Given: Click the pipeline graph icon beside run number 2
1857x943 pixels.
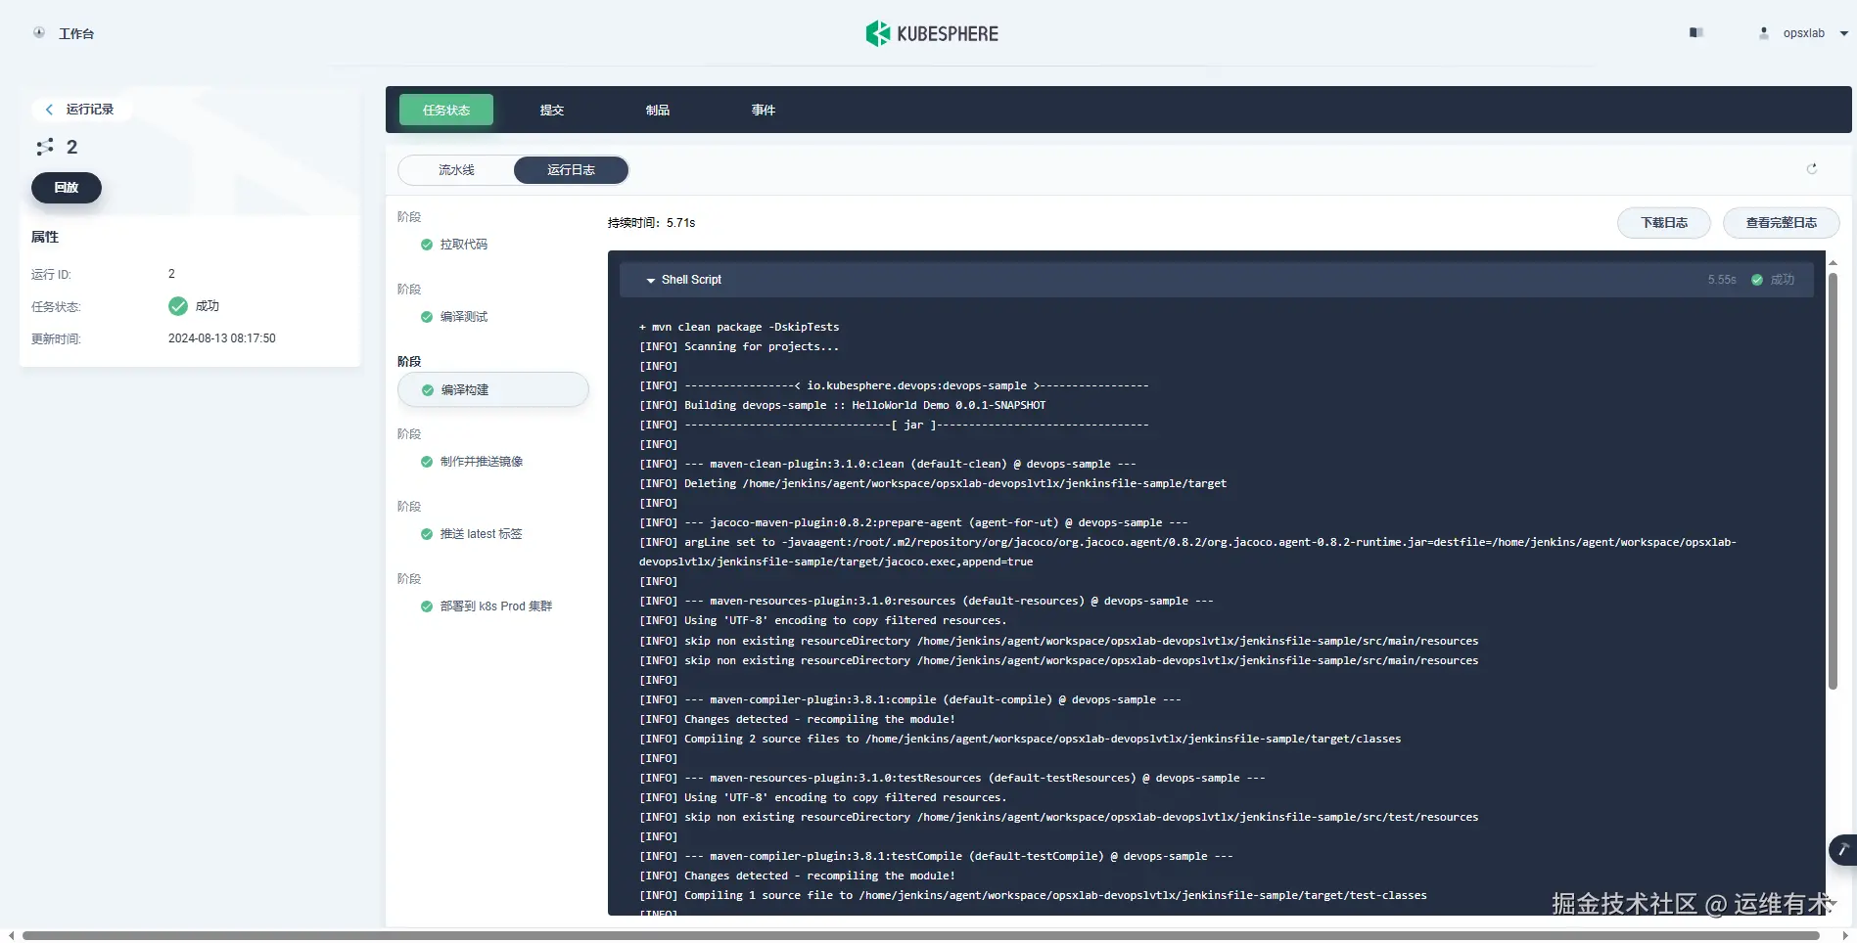Looking at the screenshot, I should [x=45, y=147].
